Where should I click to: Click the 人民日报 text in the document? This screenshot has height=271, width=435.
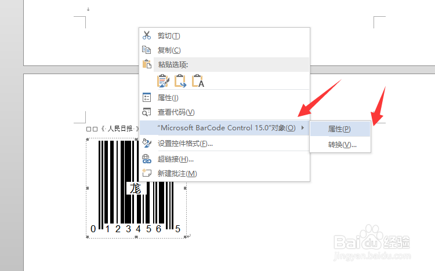pyautogui.click(x=120, y=129)
